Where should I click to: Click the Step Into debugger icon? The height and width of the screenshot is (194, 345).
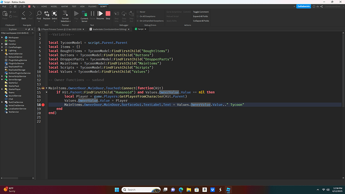pos(116,16)
